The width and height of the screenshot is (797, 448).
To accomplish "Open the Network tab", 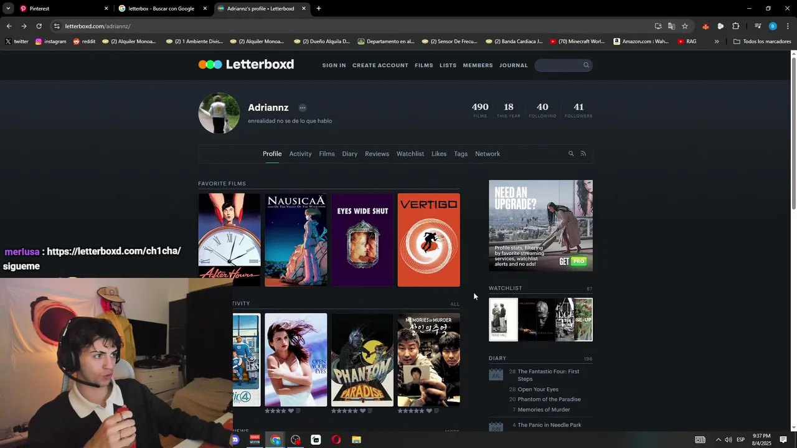I will pos(488,154).
